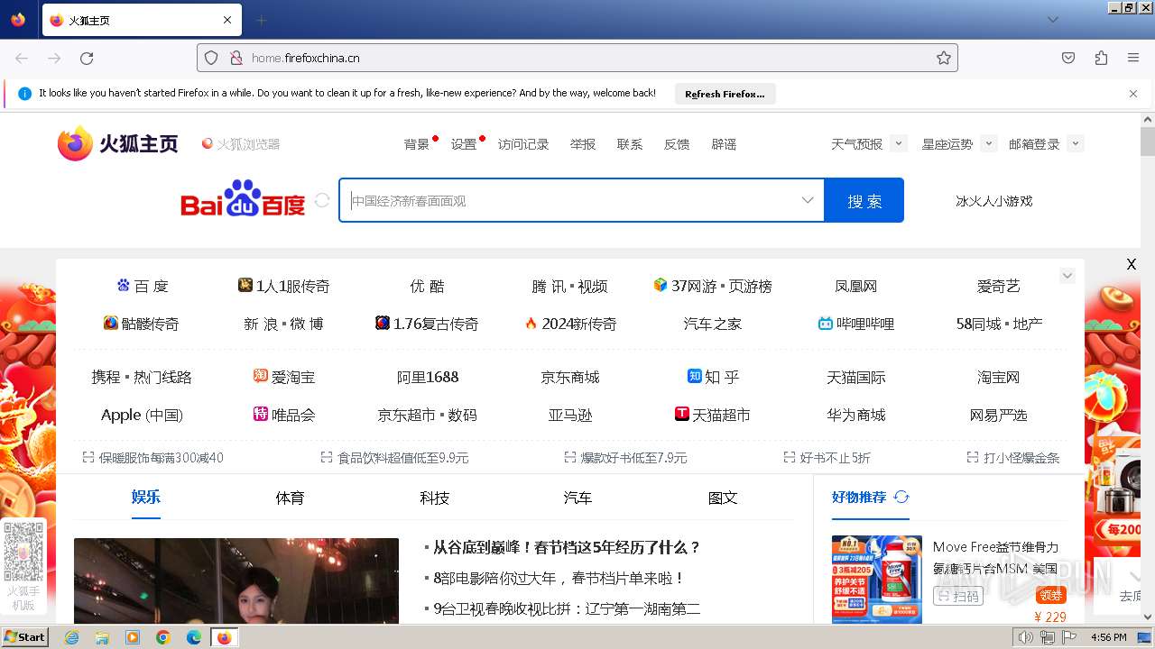
Task: Open Microsoft Edge from taskbar
Action: pyautogui.click(x=194, y=637)
